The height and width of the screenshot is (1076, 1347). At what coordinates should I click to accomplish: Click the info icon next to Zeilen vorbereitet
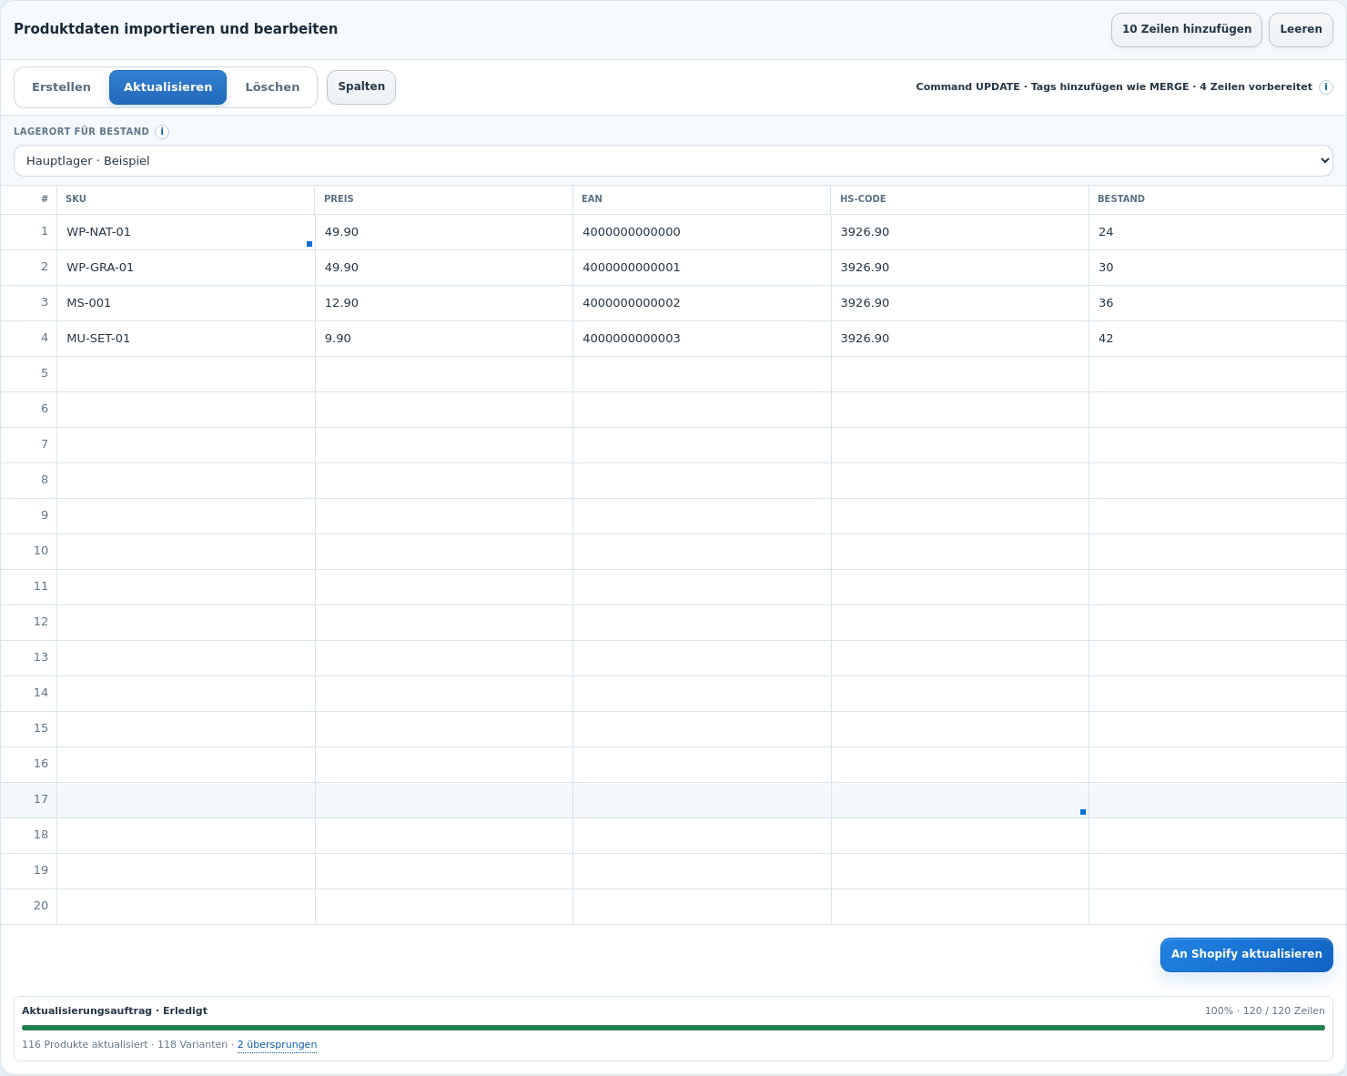[x=1326, y=87]
